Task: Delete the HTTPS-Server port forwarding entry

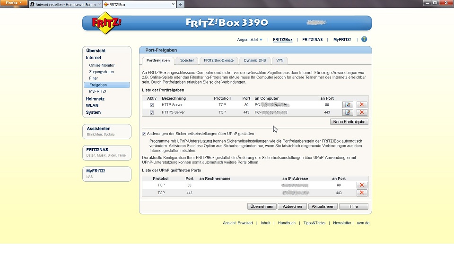Action: (x=362, y=112)
